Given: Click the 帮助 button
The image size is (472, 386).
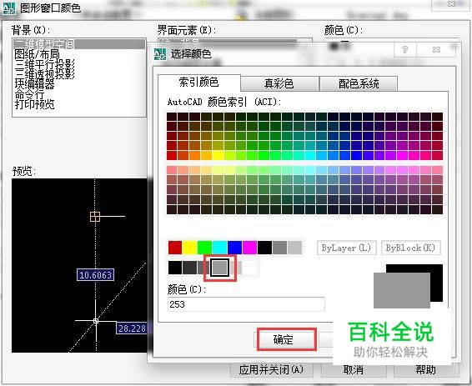Looking at the screenshot, I should click(426, 370).
